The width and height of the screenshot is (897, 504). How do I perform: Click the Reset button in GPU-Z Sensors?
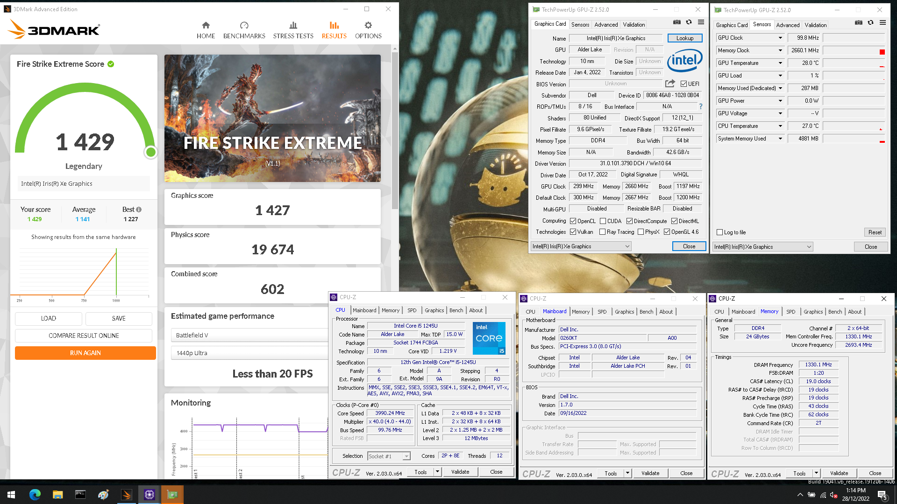point(875,232)
